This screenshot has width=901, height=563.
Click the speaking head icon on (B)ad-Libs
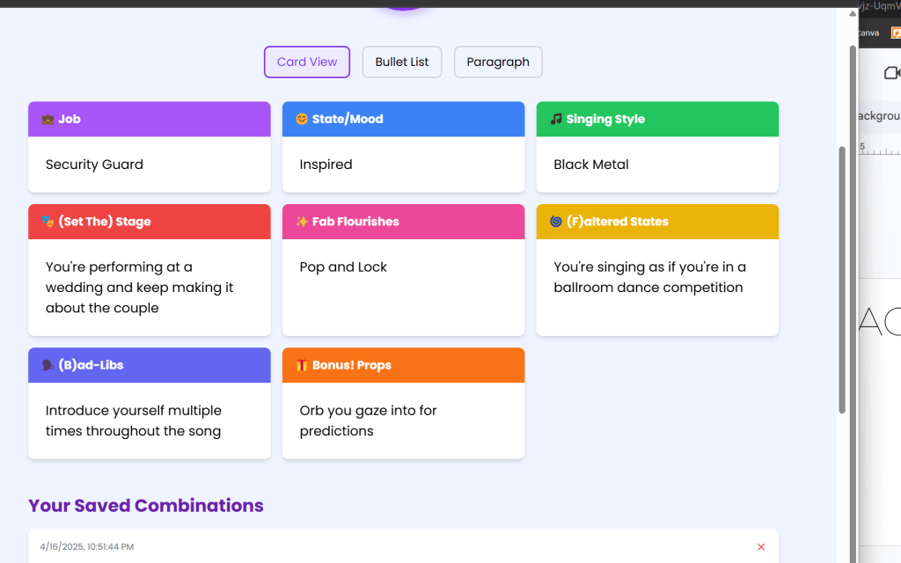(x=48, y=365)
